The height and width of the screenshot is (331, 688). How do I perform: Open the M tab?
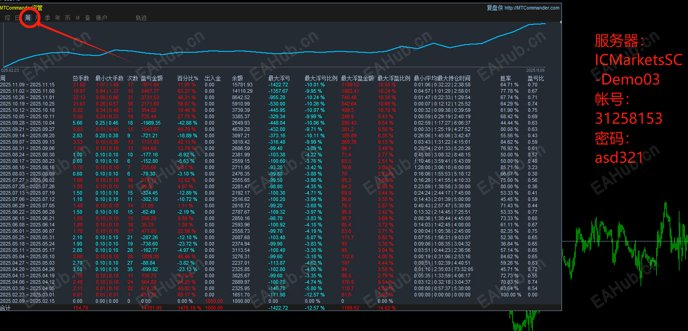[78, 18]
